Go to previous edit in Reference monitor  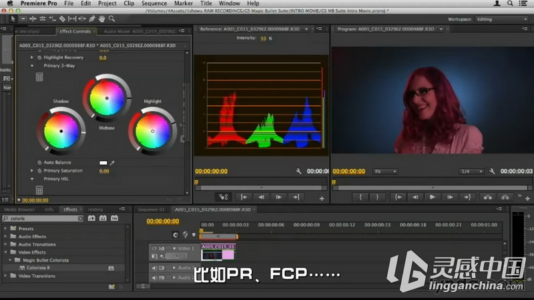(x=244, y=197)
